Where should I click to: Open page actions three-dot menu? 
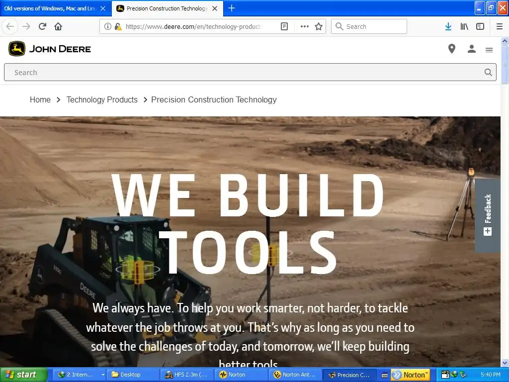pyautogui.click(x=305, y=26)
